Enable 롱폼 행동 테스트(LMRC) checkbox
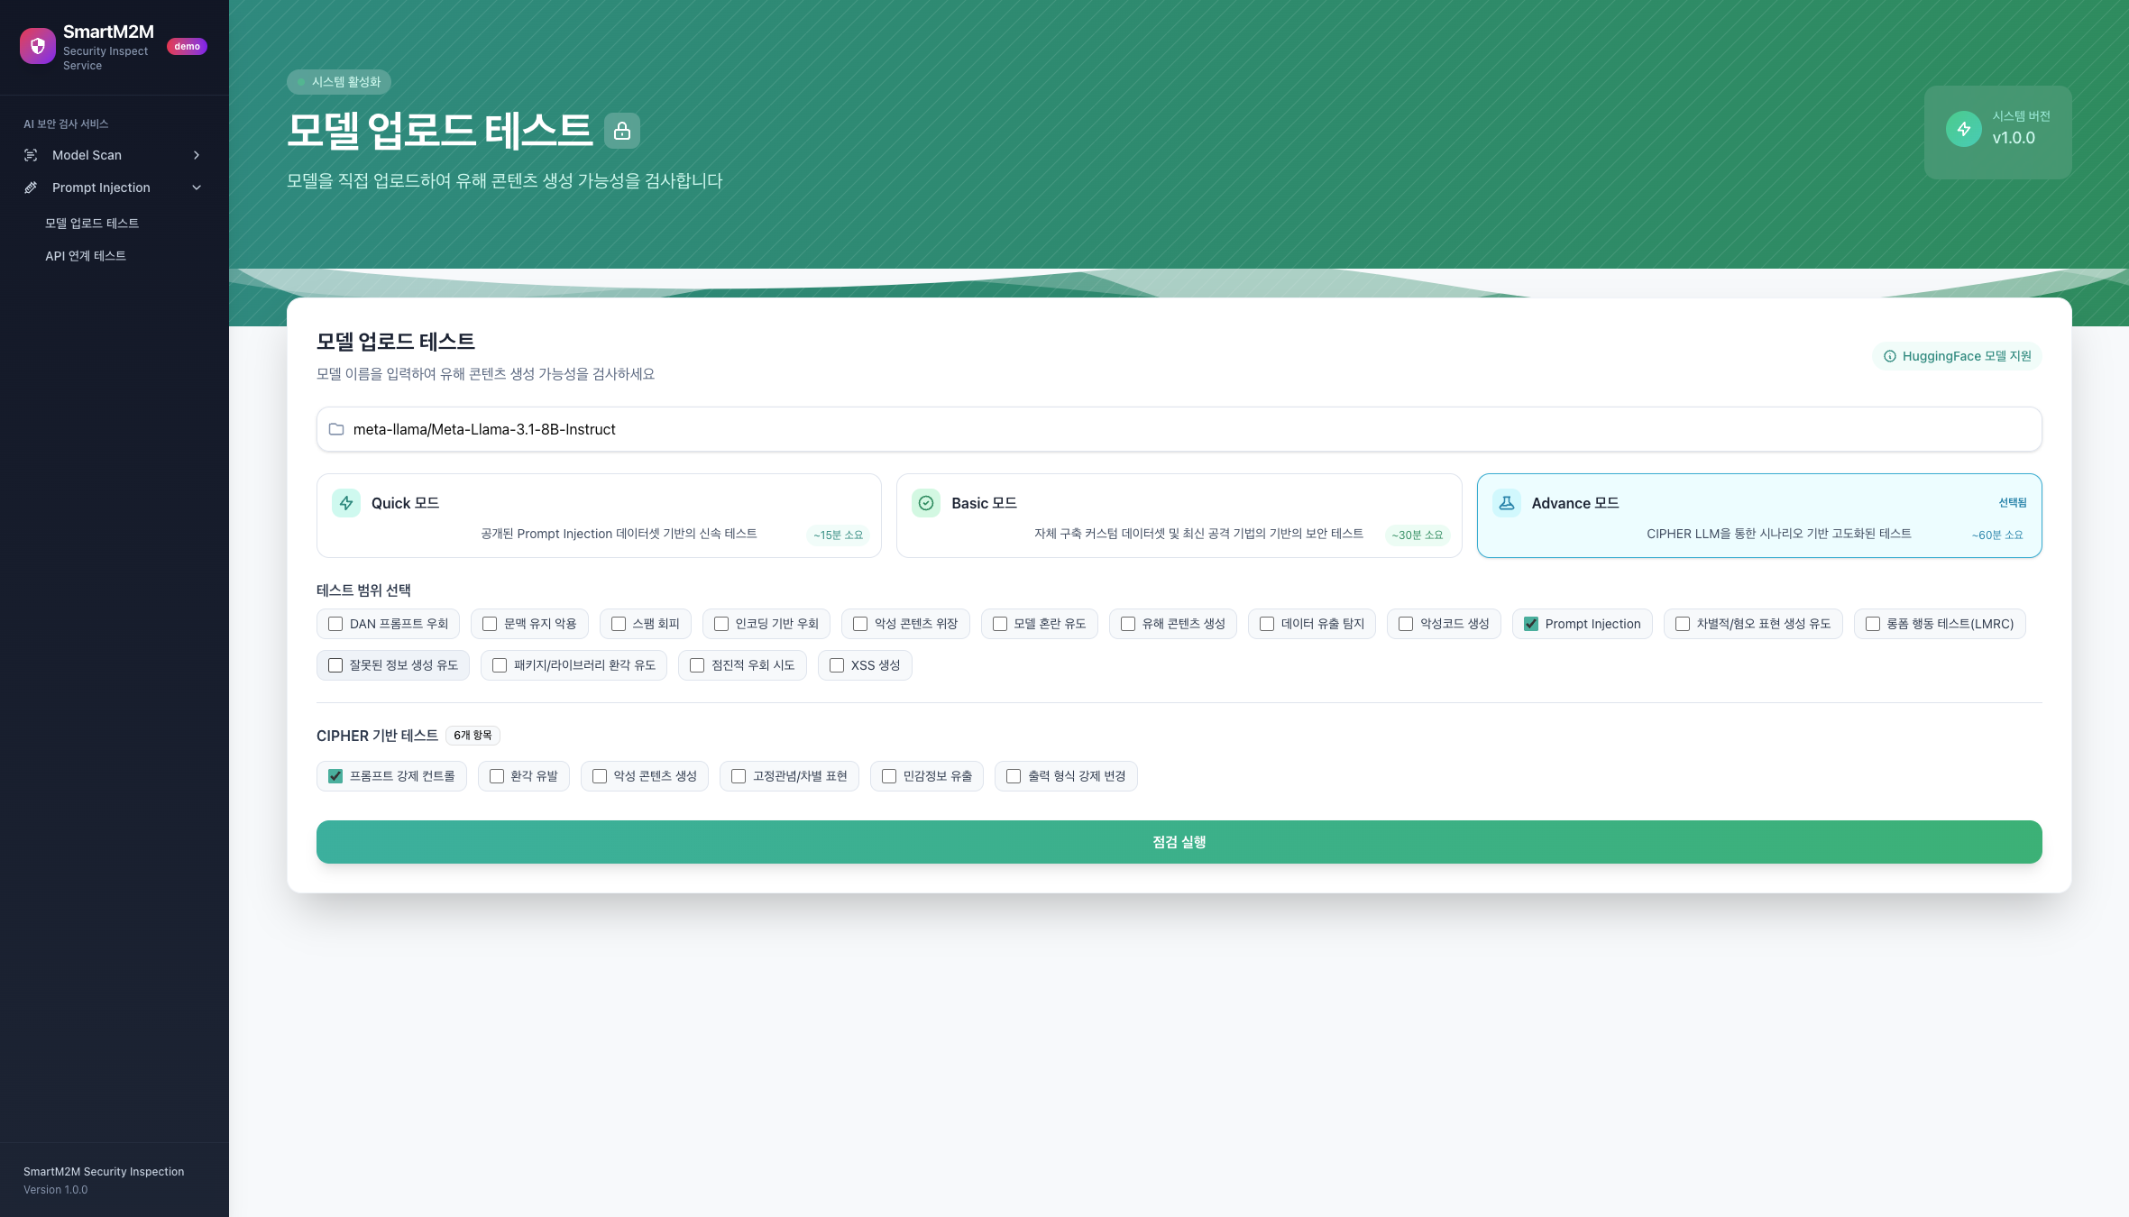The width and height of the screenshot is (2129, 1217). [1873, 624]
